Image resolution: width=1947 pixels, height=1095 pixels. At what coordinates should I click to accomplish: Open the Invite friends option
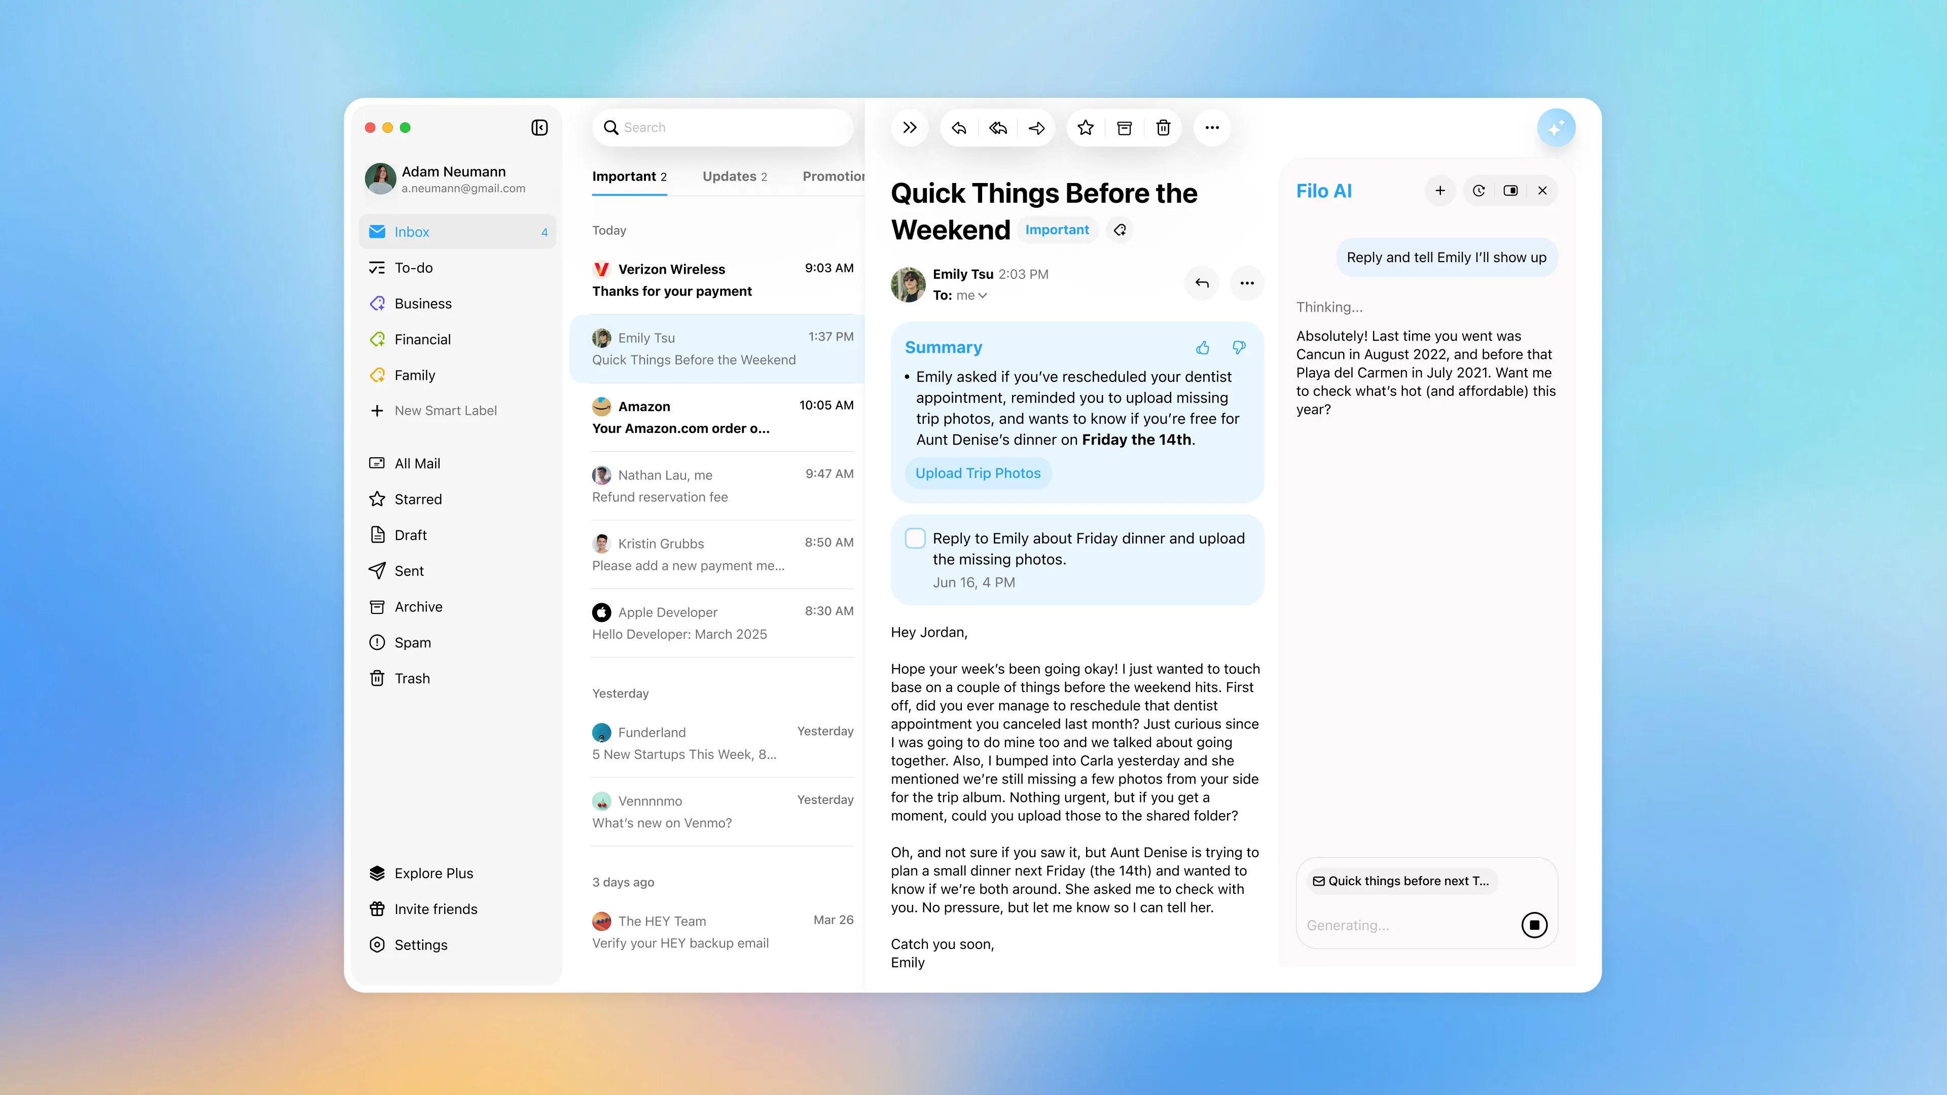[x=436, y=909]
